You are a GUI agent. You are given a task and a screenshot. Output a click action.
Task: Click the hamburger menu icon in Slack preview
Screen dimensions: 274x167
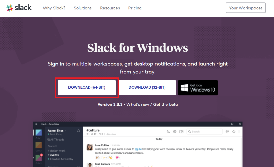point(36,124)
